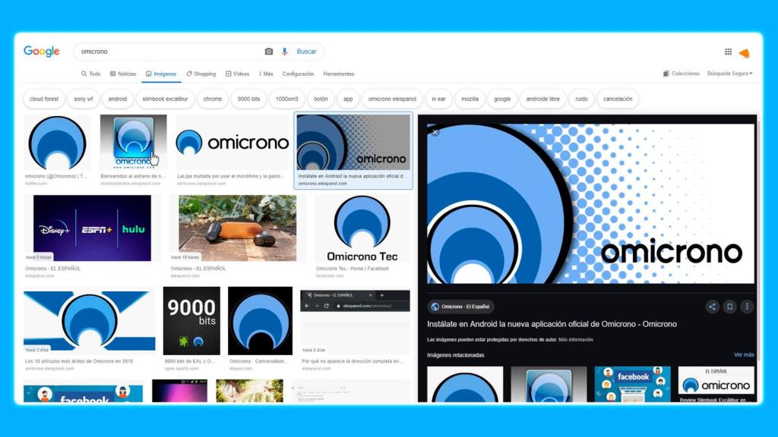Open the Google apps grid
Screen dimensions: 778x437
(x=728, y=52)
